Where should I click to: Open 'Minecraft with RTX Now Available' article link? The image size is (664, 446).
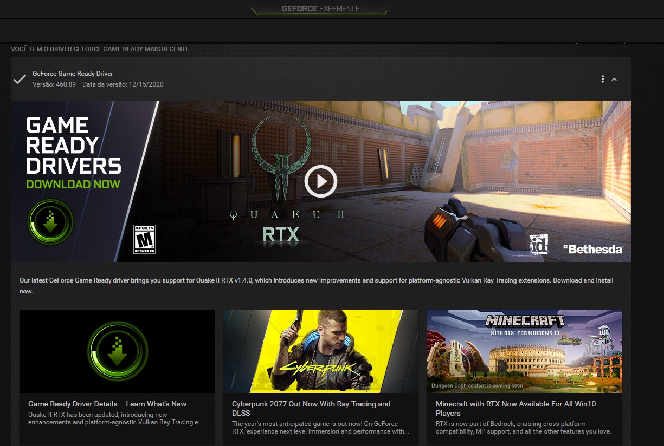point(515,408)
